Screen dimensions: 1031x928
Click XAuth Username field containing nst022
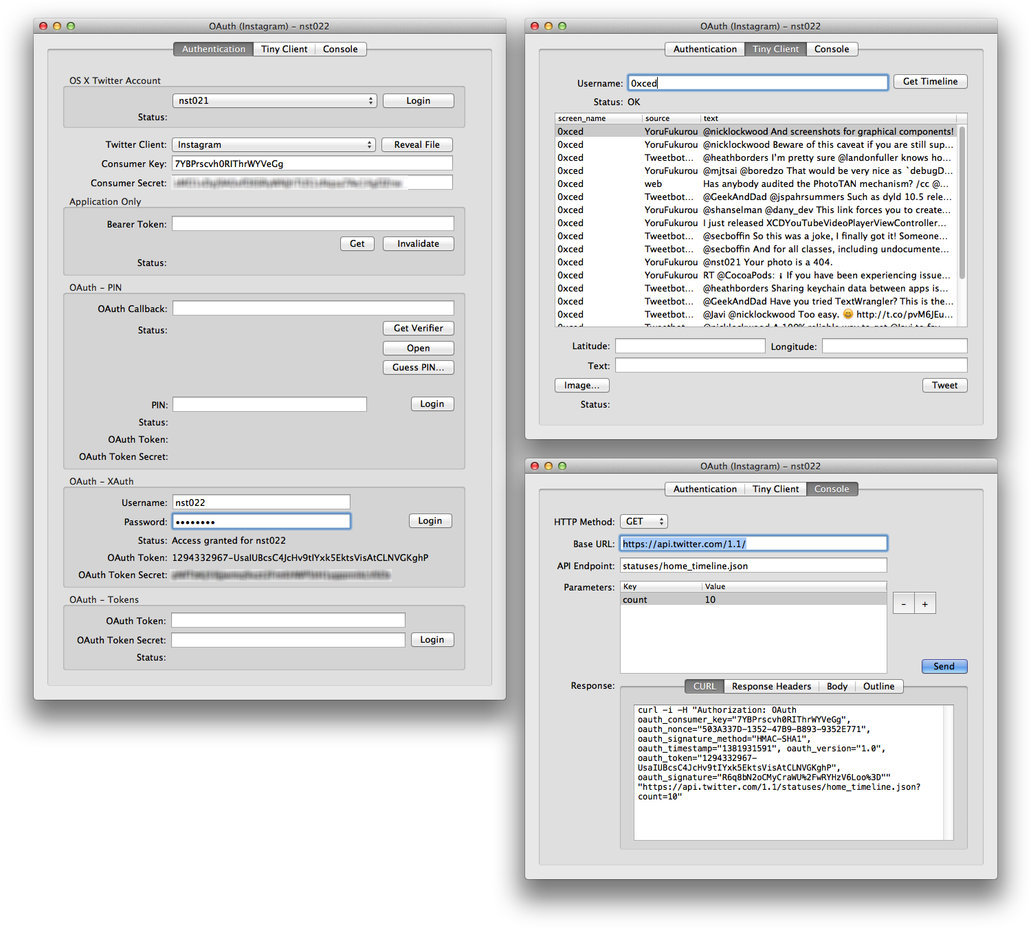pos(261,502)
